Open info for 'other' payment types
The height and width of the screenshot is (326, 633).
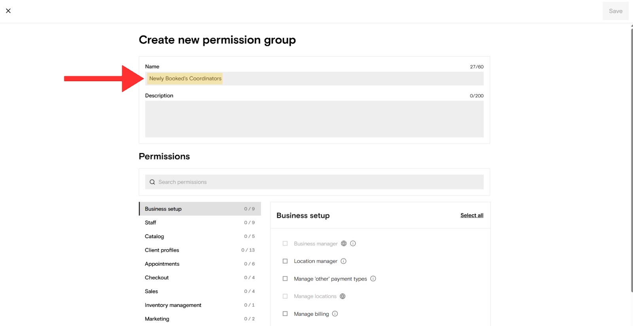[373, 279]
